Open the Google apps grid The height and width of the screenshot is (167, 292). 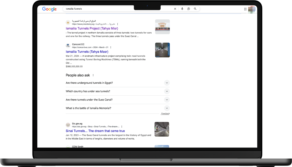tap(246, 9)
